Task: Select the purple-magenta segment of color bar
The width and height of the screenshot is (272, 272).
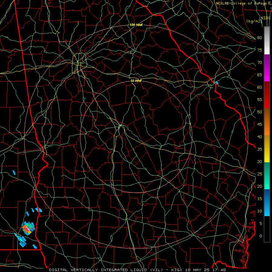Action: click(267, 68)
